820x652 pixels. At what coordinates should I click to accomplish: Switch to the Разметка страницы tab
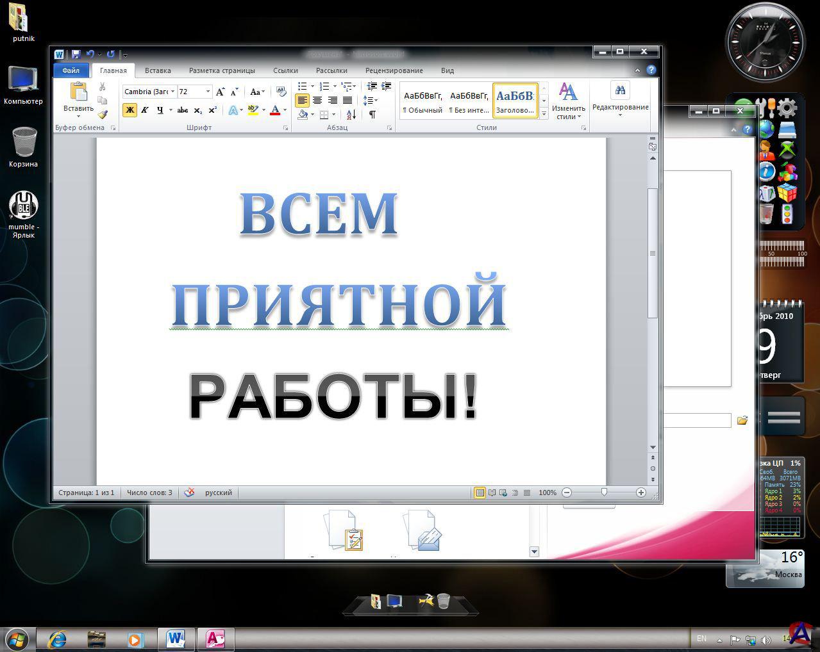coord(222,70)
